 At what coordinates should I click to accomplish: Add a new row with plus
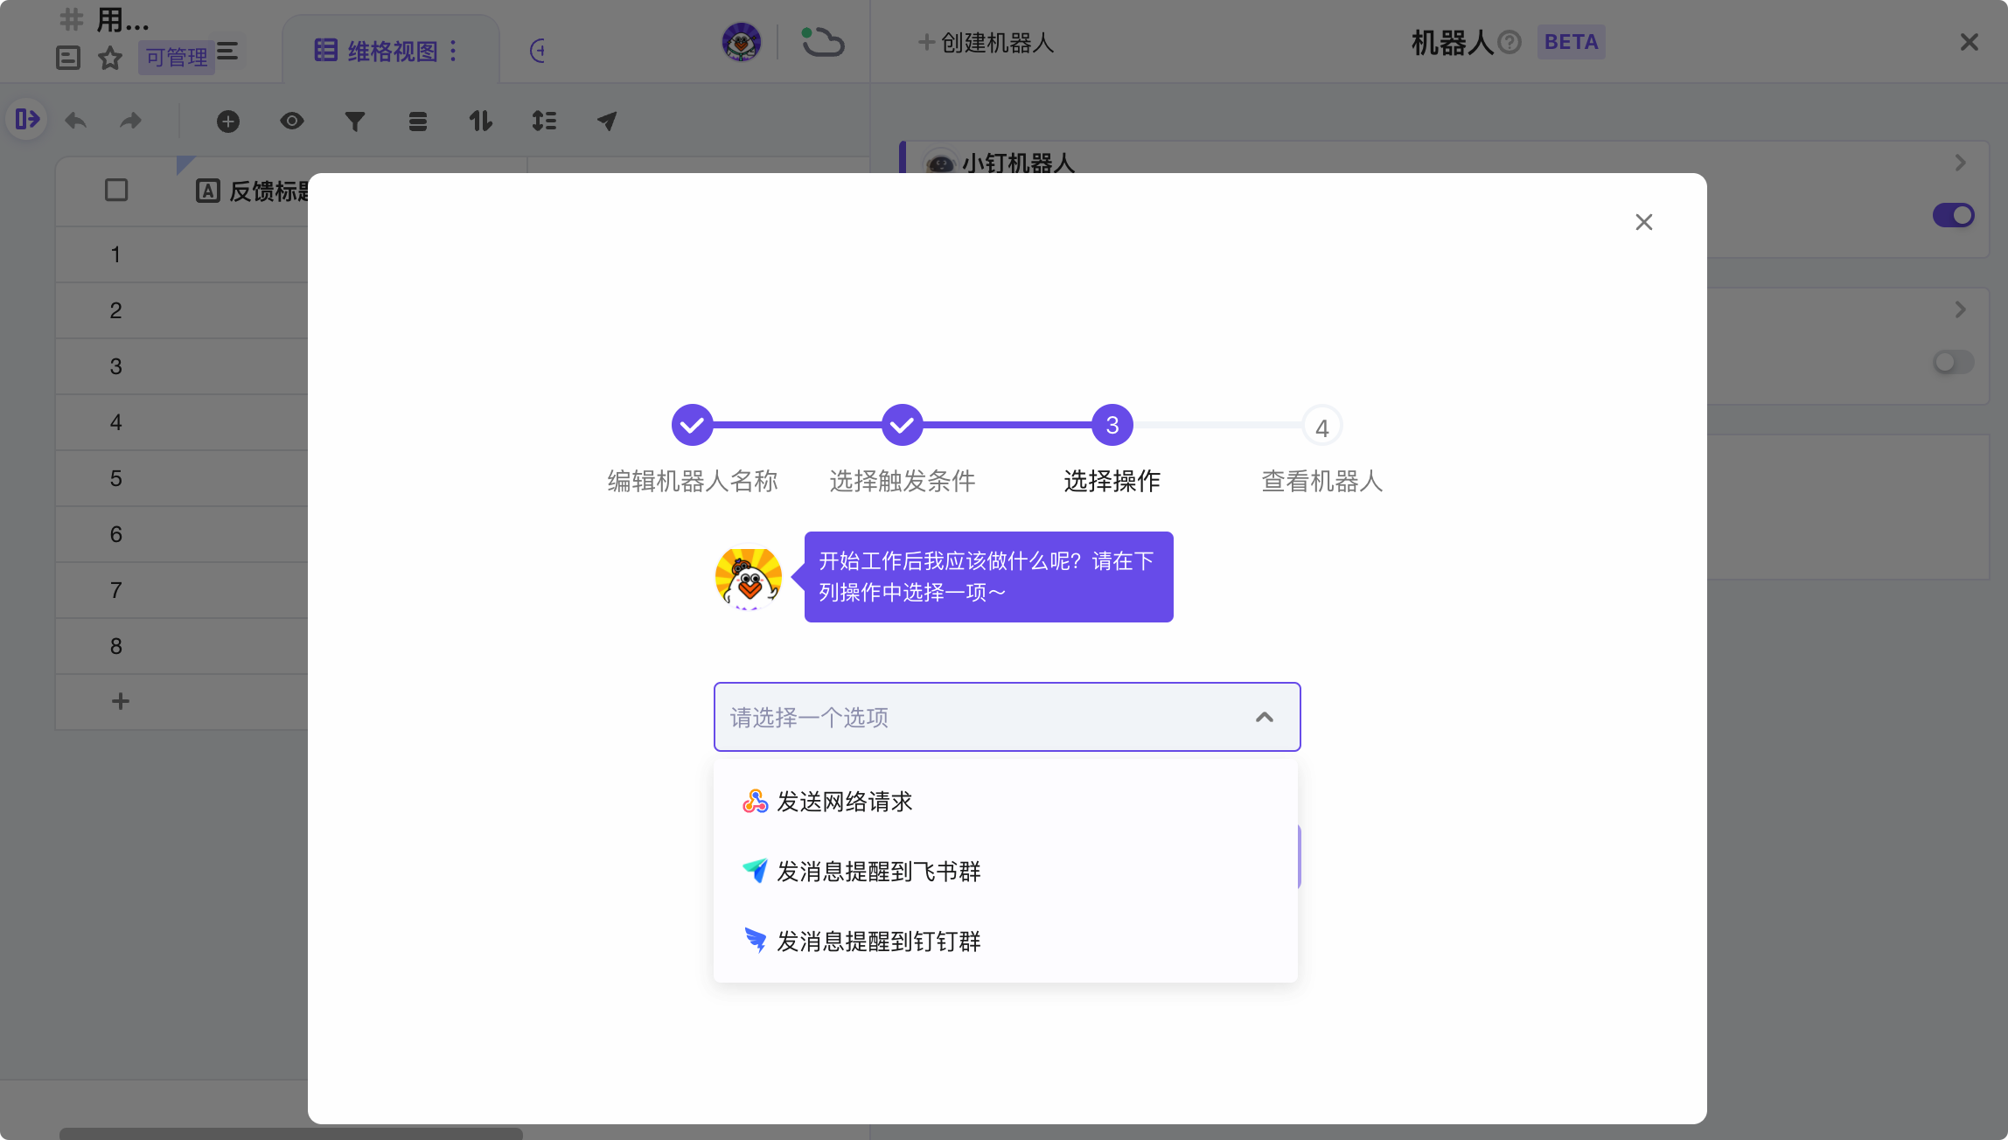click(121, 701)
